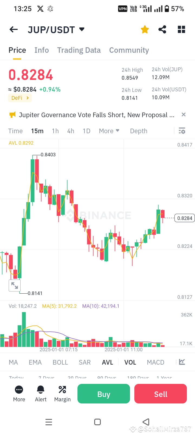The image size is (195, 435).
Task: Expand the More timeframe dropdown
Action: 109,131
